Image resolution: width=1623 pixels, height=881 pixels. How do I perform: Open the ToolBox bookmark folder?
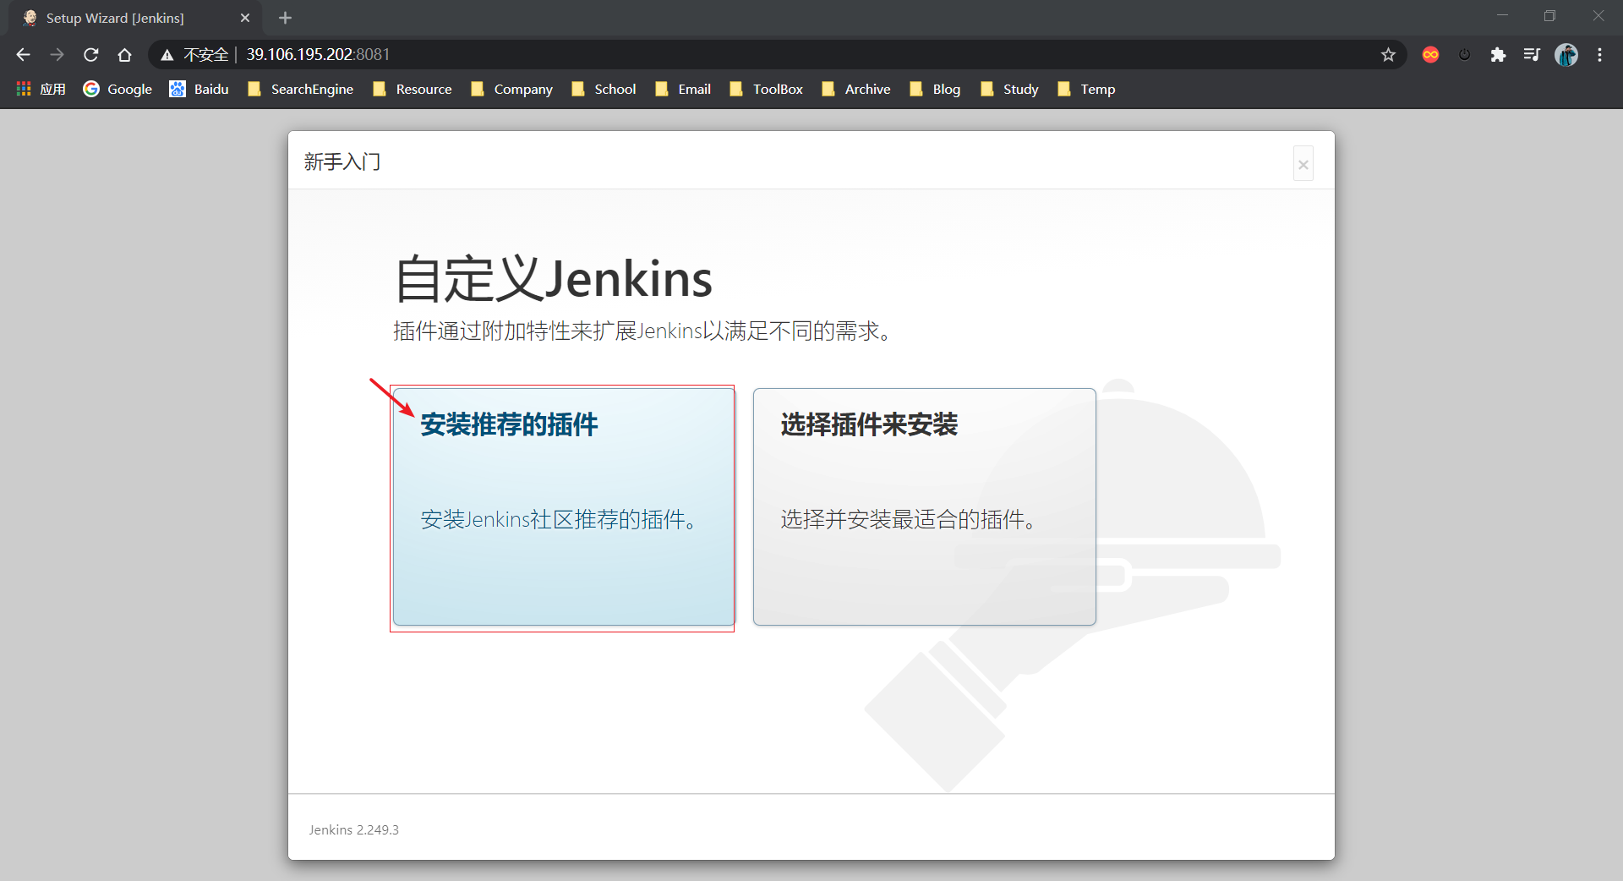coord(767,89)
